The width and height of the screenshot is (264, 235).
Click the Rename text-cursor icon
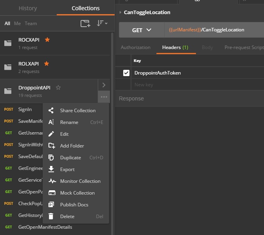[x=51, y=122]
